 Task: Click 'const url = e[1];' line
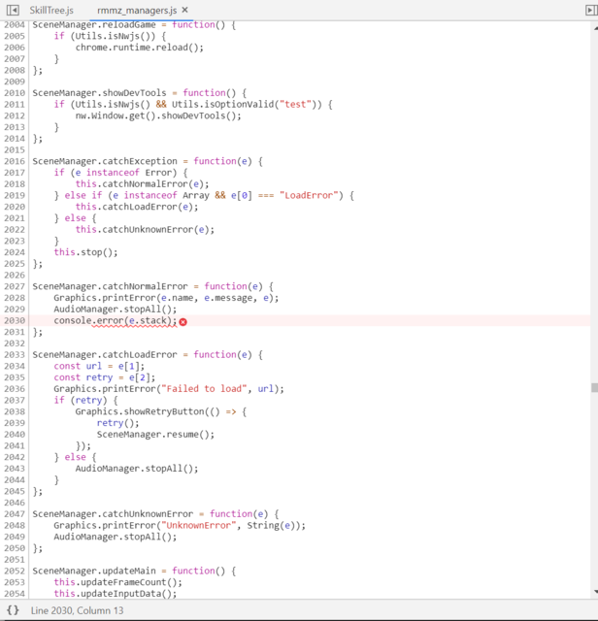(x=99, y=366)
